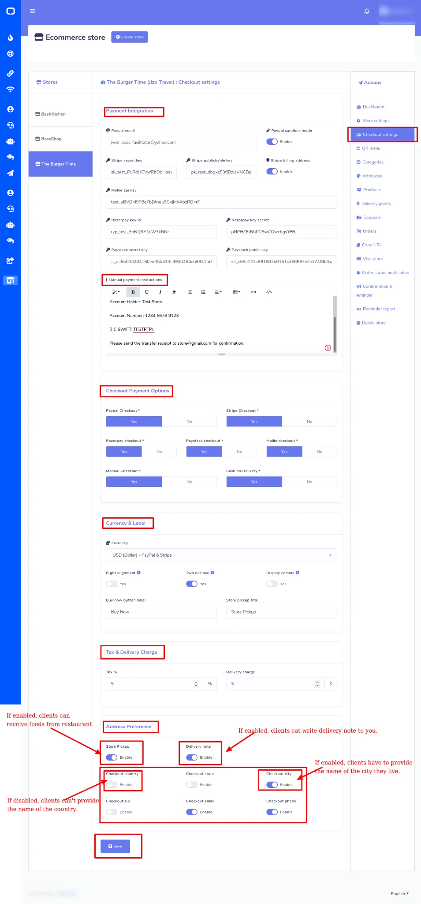421x904 pixels.
Task: Open Products in the Actions menu
Action: coord(369,190)
